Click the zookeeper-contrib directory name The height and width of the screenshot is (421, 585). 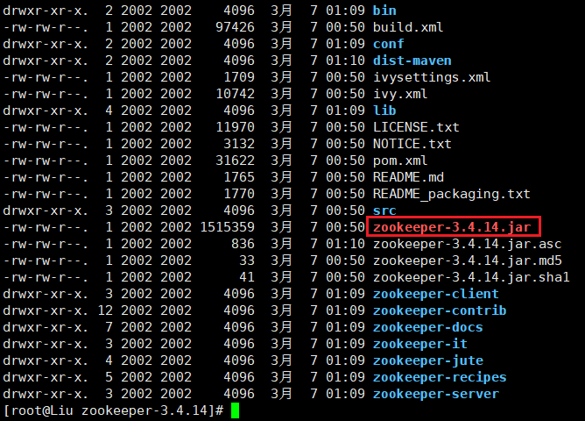click(x=440, y=310)
